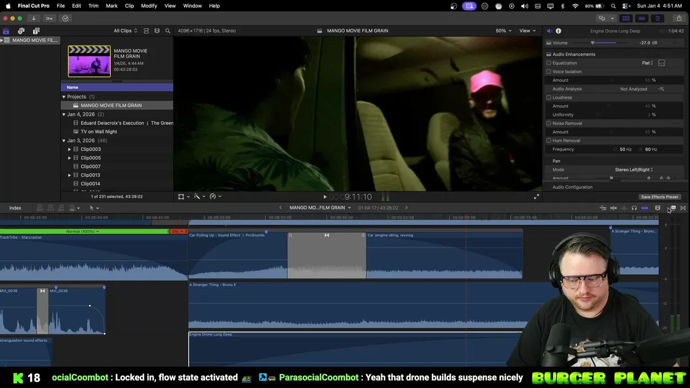Open Spotlight search in menu bar
The width and height of the screenshot is (690, 388).
(x=613, y=6)
